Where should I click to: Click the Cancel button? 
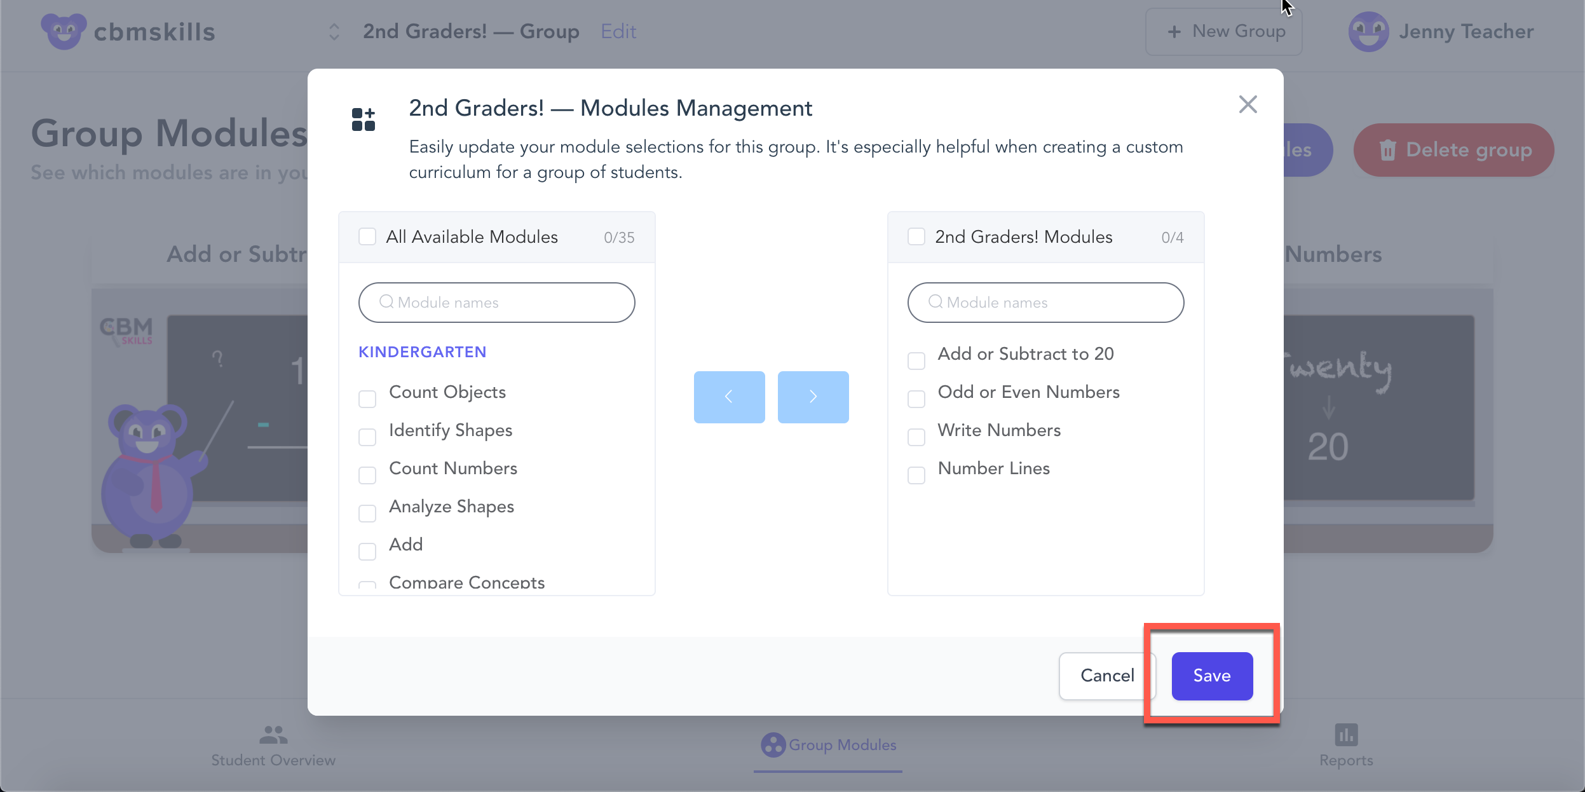[x=1106, y=675]
